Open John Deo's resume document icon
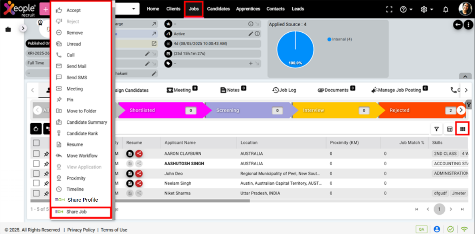The width and height of the screenshot is (475, 234). coord(130,173)
